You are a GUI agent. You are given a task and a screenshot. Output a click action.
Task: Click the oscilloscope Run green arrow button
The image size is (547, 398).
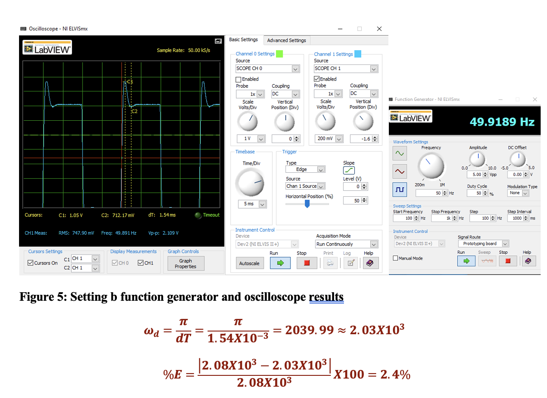(280, 263)
